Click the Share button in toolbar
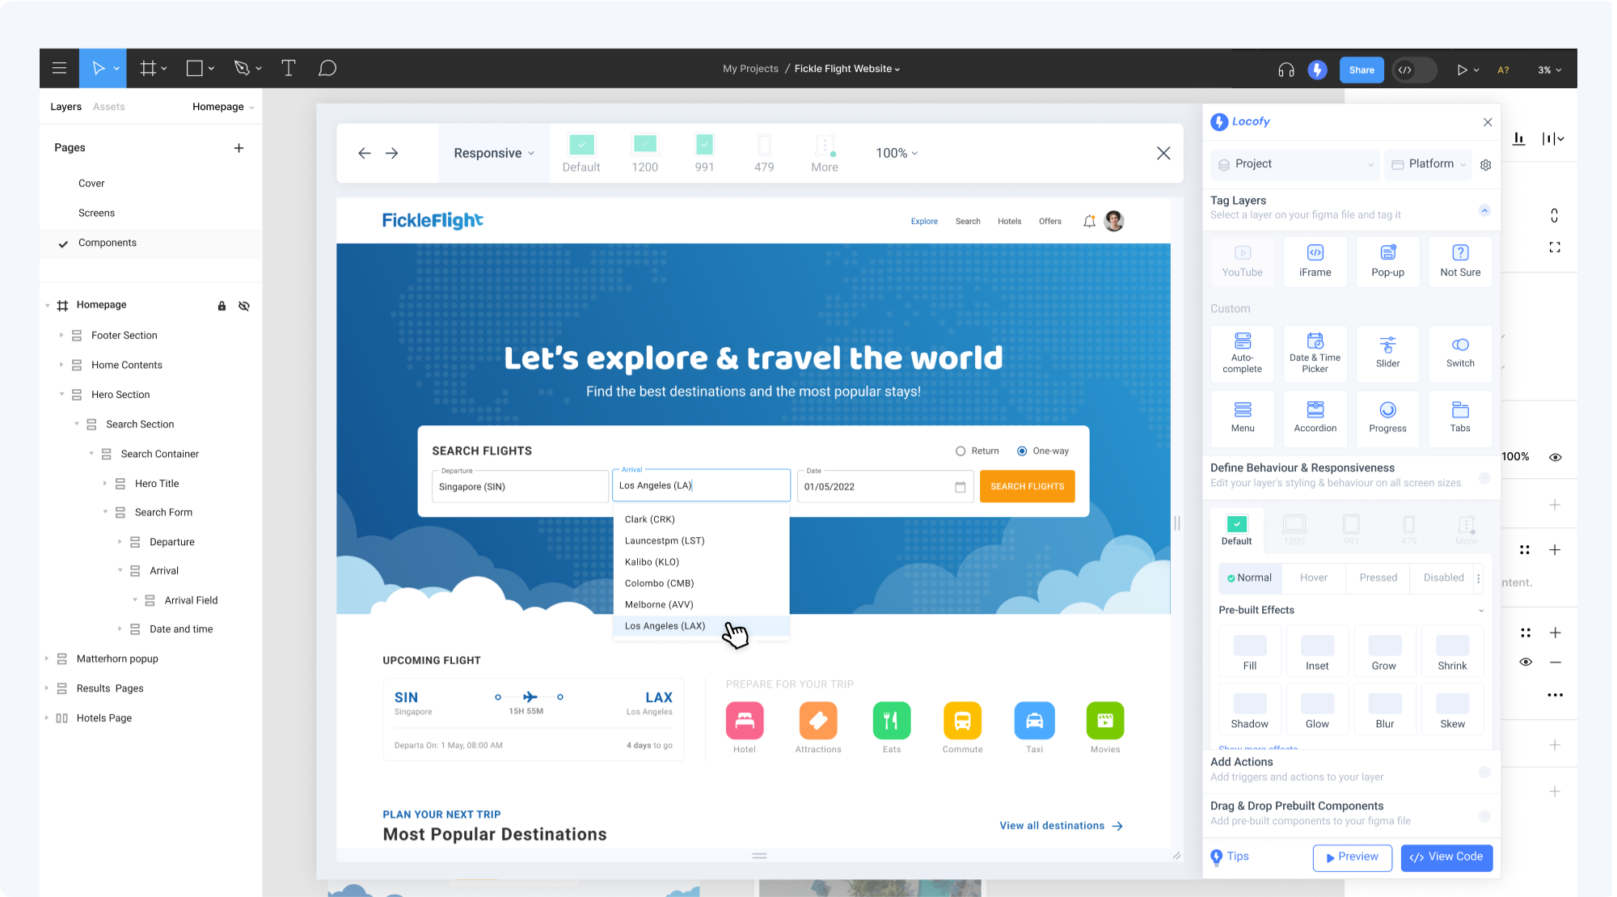1617x897 pixels. 1361,67
